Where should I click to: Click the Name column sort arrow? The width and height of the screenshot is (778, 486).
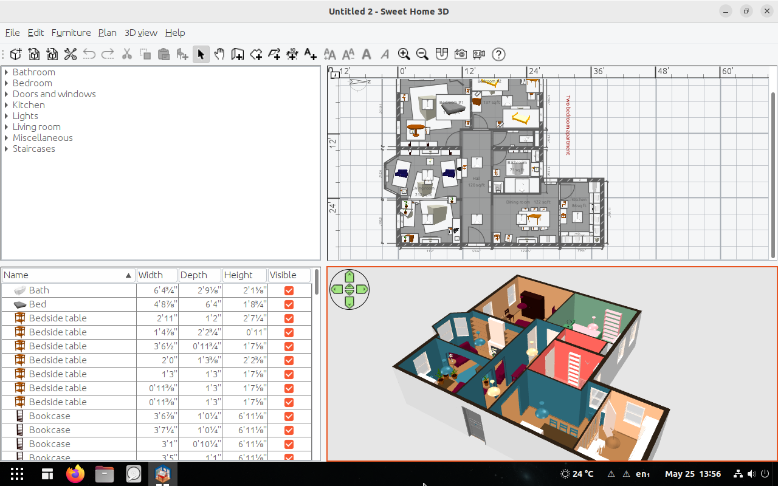pos(128,275)
